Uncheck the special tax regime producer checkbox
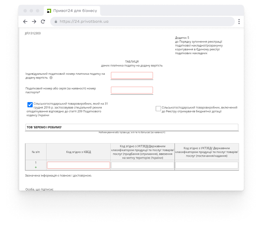The height and width of the screenshot is (227, 262). click(30, 105)
